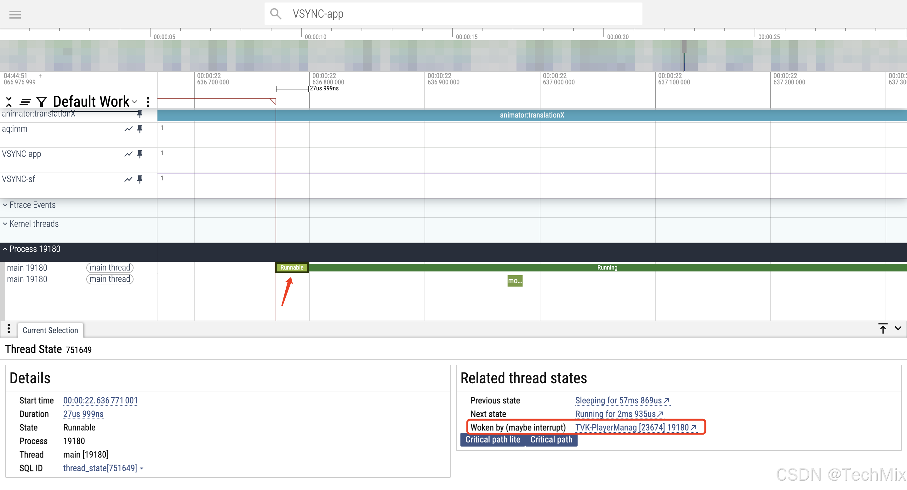Open the track filter funnel icon
Screen dimensions: 907x490
click(x=42, y=102)
